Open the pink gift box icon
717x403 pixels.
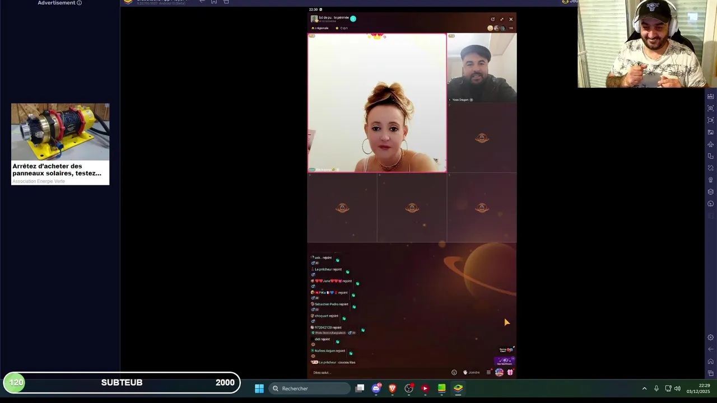pos(510,372)
